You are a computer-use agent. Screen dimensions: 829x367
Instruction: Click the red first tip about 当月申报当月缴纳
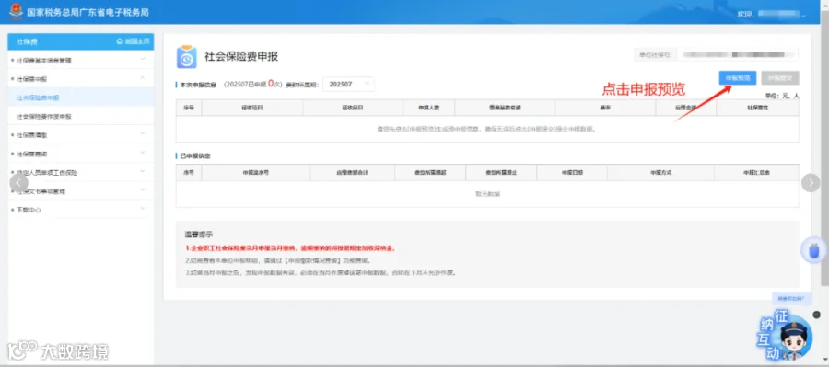[x=290, y=247]
